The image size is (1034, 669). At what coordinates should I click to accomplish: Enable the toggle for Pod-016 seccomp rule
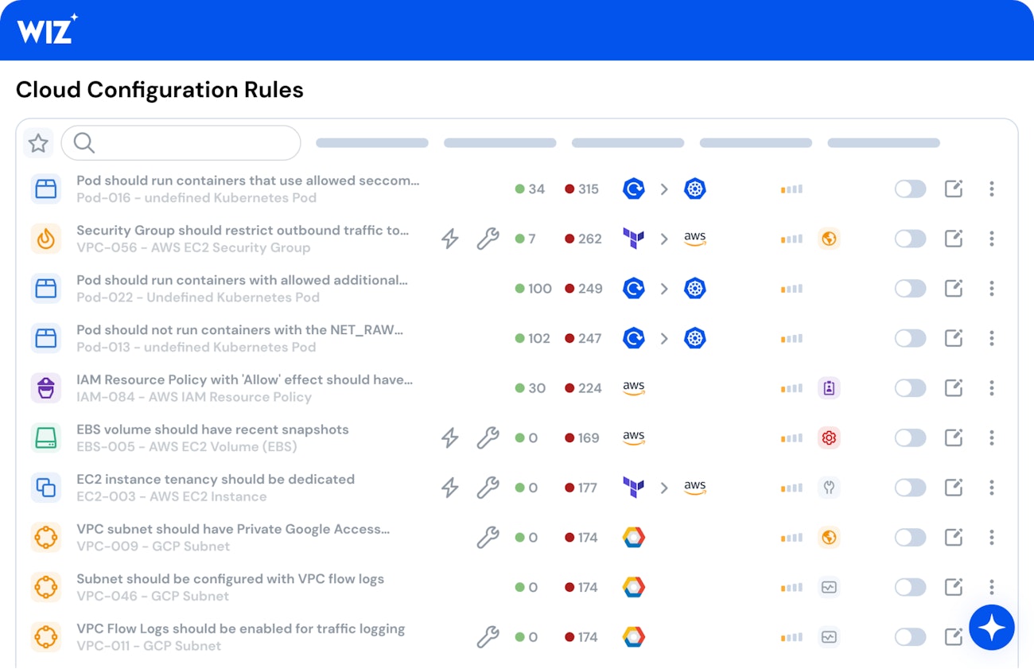910,189
